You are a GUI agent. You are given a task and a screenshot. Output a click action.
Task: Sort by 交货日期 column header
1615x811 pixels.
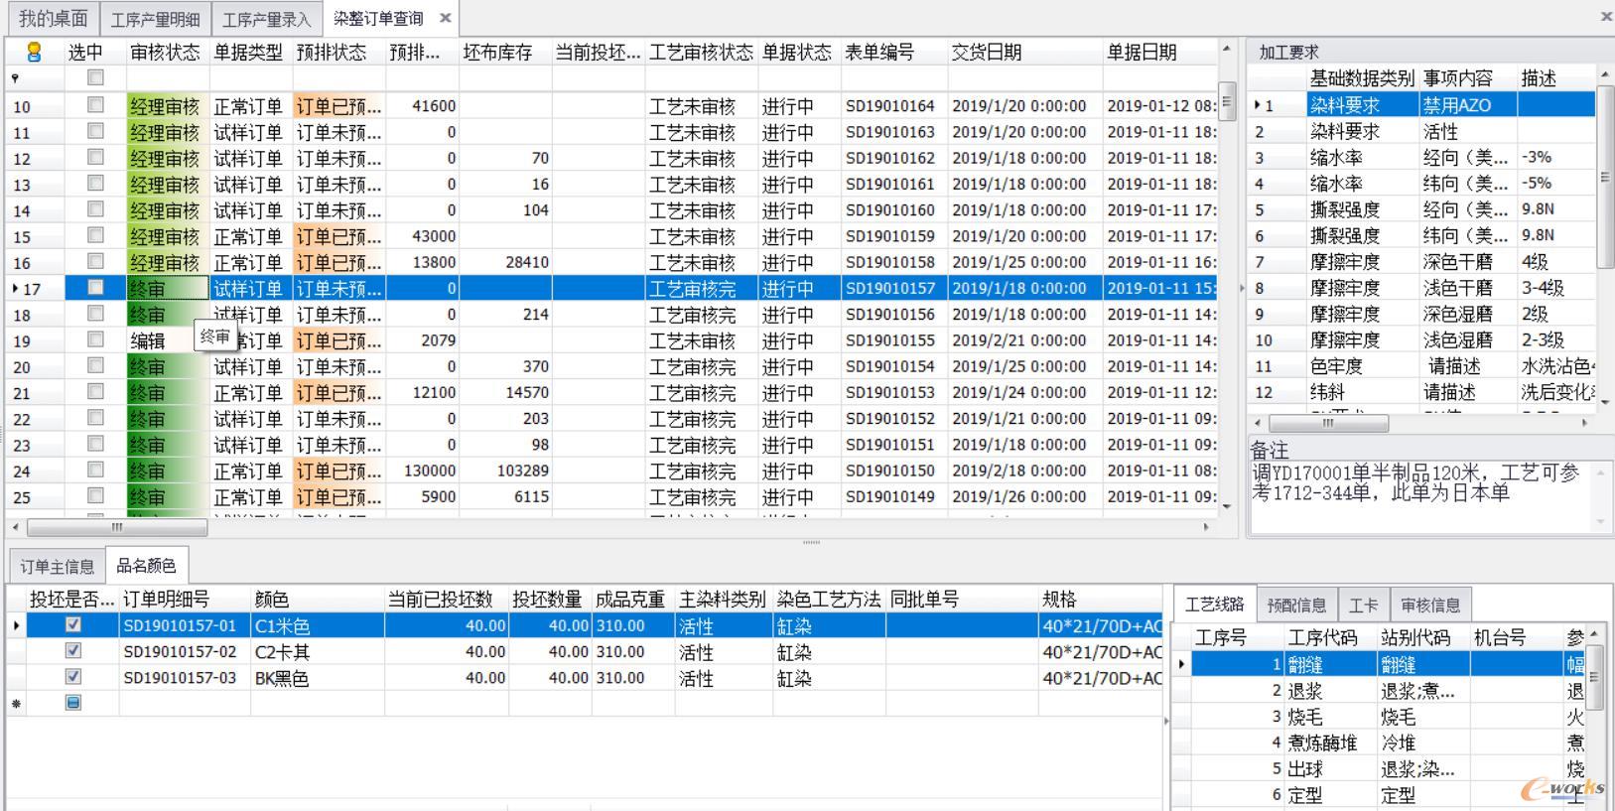coord(1024,53)
